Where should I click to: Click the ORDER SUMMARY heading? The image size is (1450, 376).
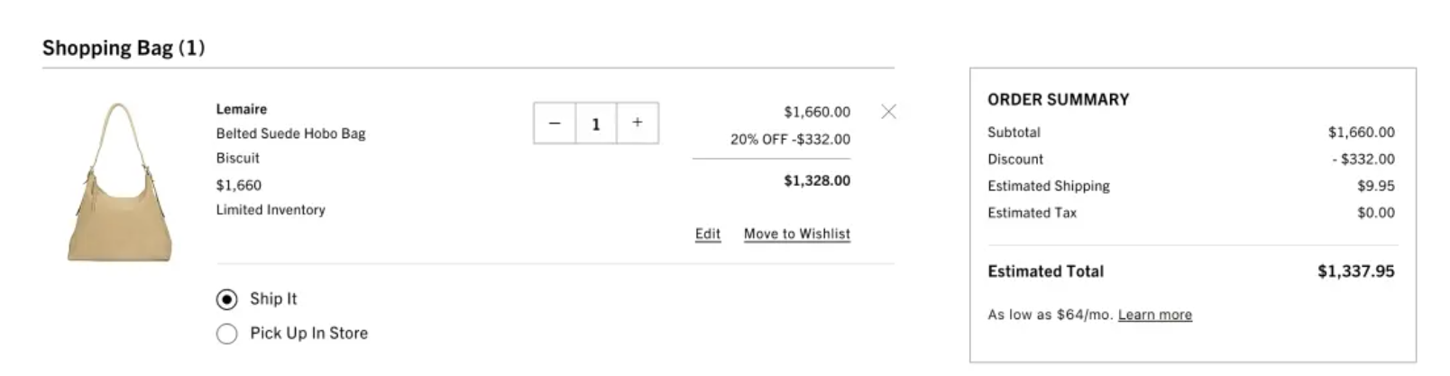(1059, 99)
